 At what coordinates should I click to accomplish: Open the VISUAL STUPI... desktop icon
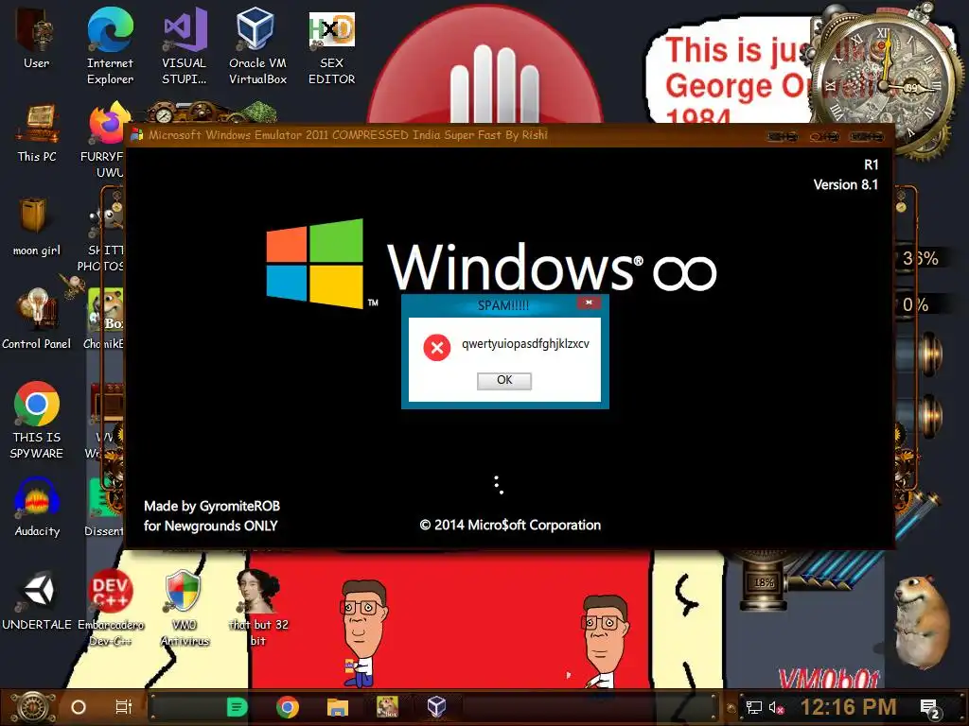[x=185, y=45]
